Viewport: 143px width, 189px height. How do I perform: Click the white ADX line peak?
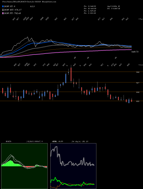click(x=56, y=147)
